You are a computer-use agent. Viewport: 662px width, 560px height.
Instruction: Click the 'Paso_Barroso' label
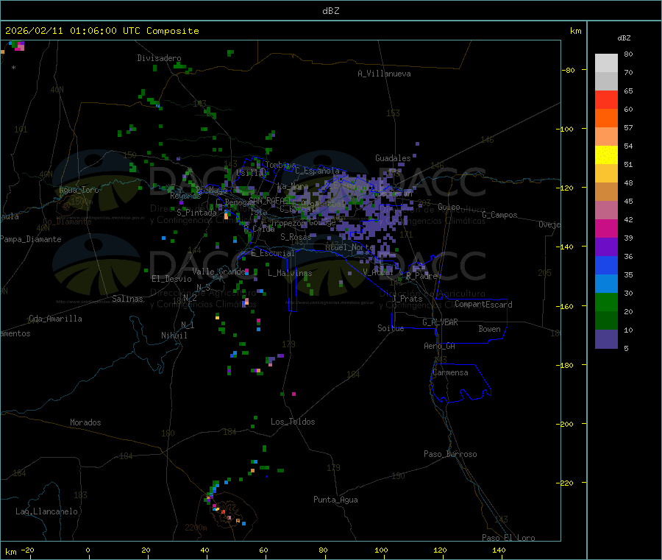pyautogui.click(x=450, y=454)
